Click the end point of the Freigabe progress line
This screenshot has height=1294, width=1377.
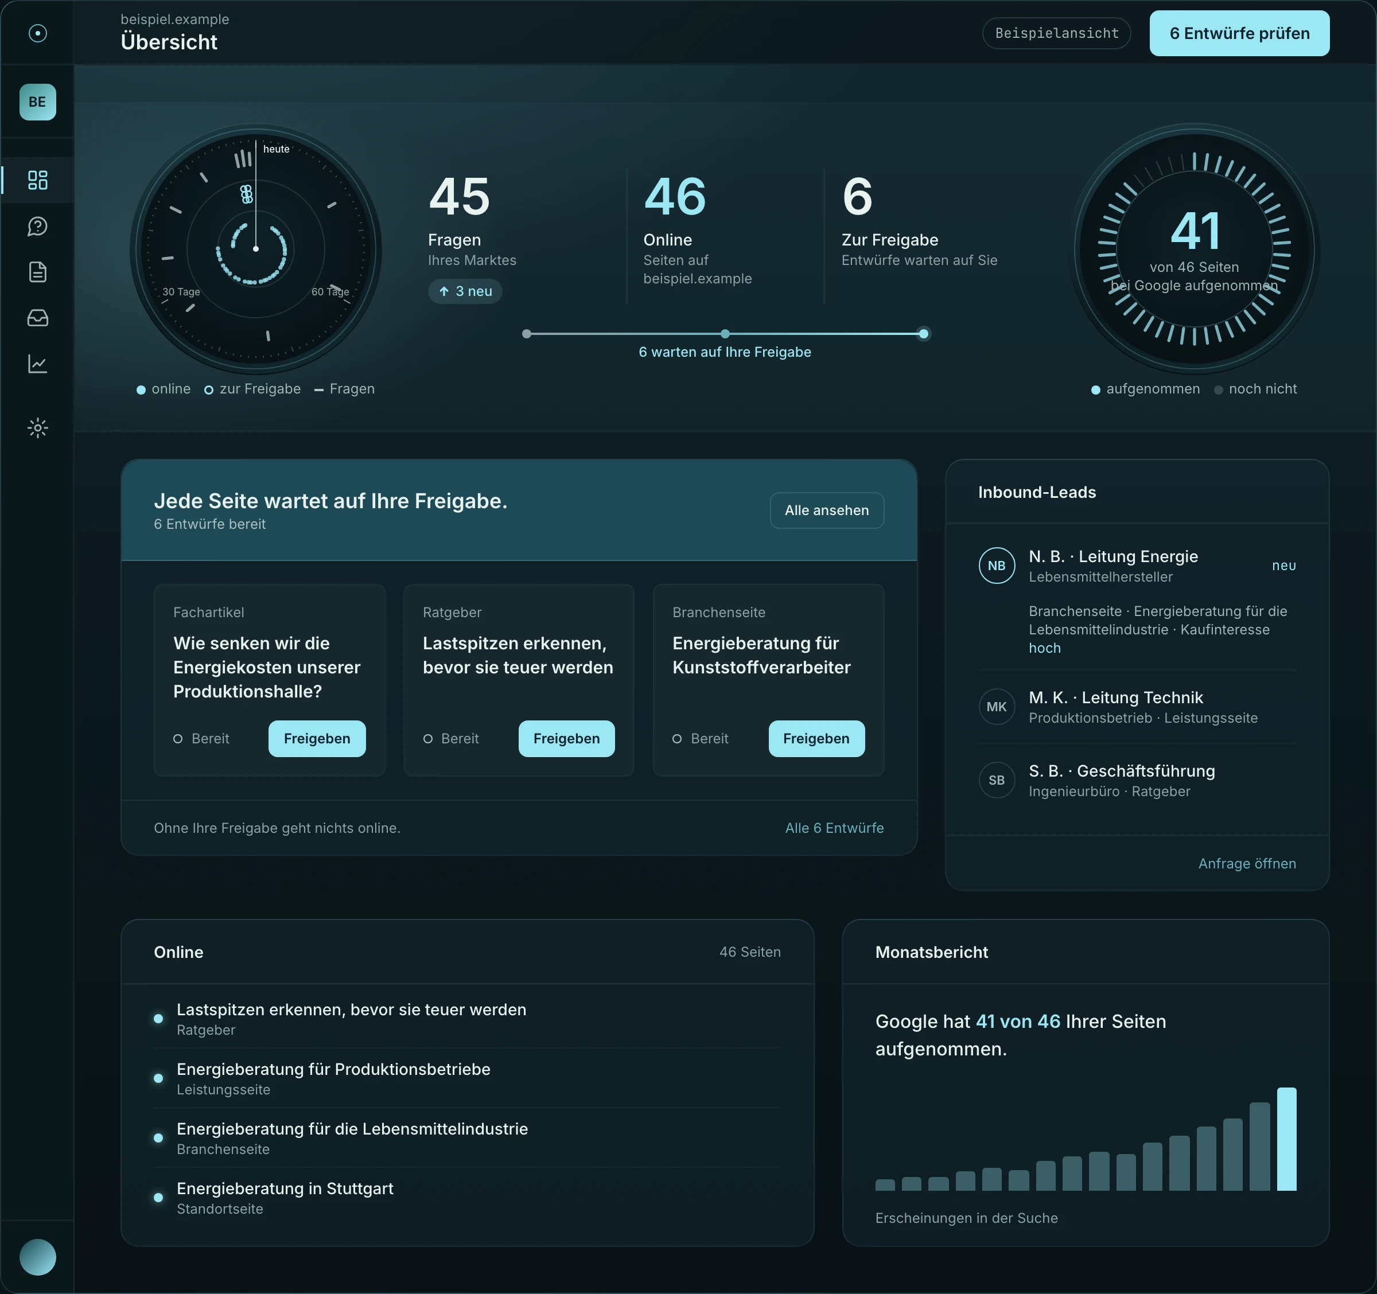pyautogui.click(x=923, y=334)
